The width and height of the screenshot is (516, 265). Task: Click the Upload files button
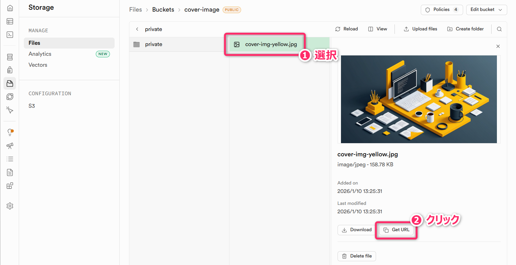[421, 29]
